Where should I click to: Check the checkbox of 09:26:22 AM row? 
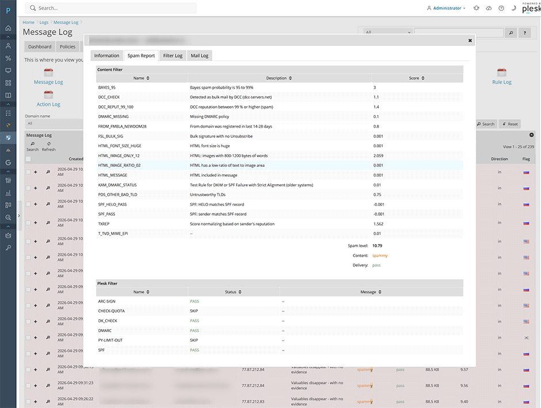[28, 402]
